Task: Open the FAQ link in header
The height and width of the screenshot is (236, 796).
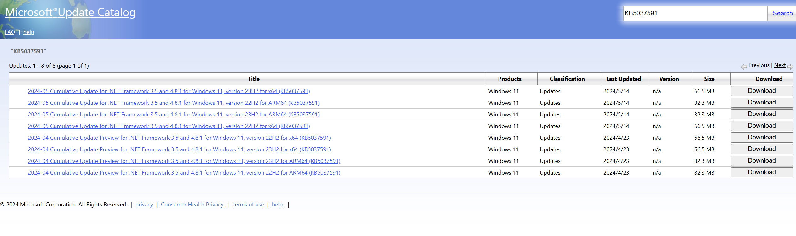Action: [10, 32]
